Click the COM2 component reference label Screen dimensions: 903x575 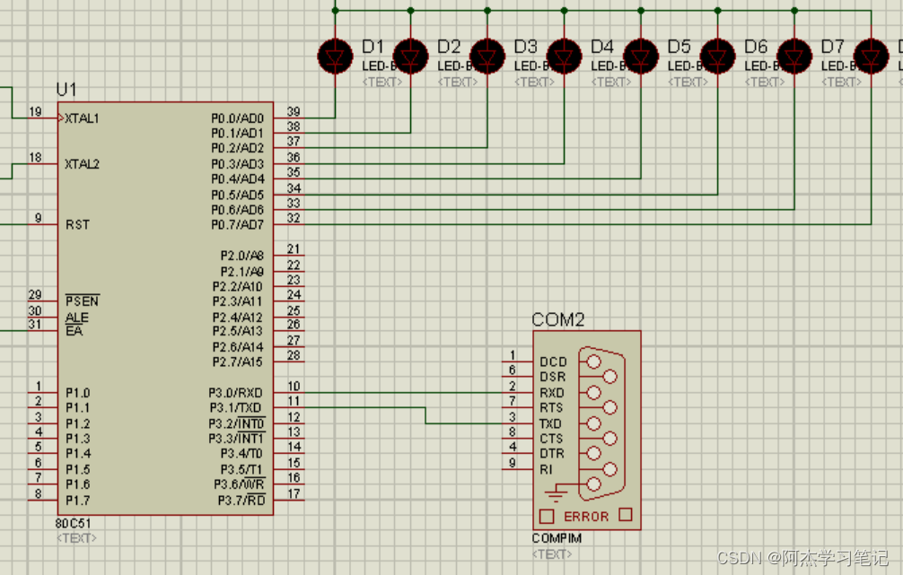pyautogui.click(x=558, y=319)
